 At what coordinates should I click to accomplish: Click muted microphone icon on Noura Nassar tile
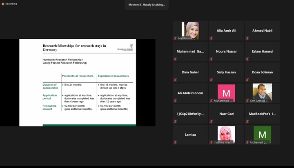(211, 59)
